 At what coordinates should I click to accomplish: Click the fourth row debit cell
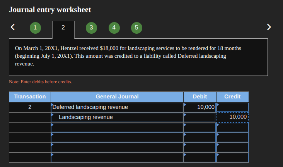coord(199,137)
